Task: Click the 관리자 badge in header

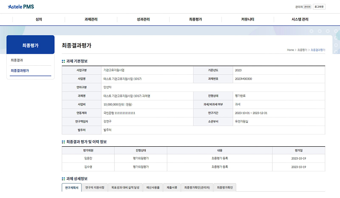Action: point(307,7)
